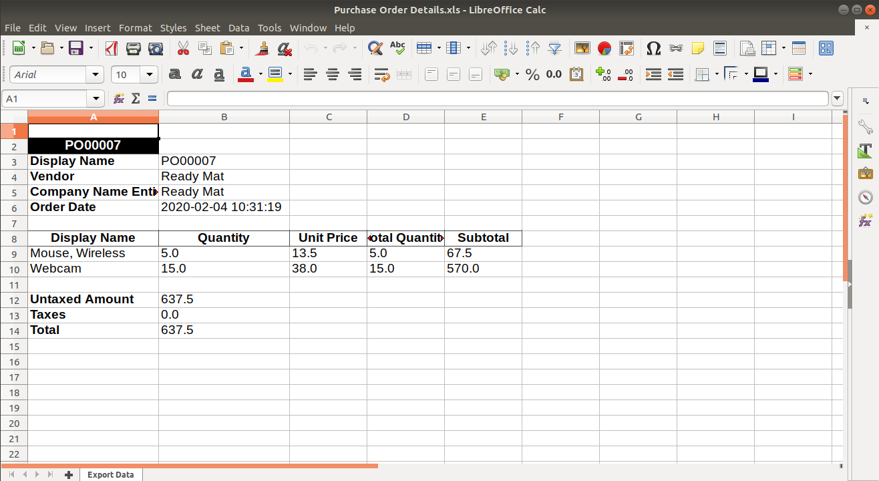Activate Clone Formatting paintbrush
879x481 pixels.
point(262,48)
